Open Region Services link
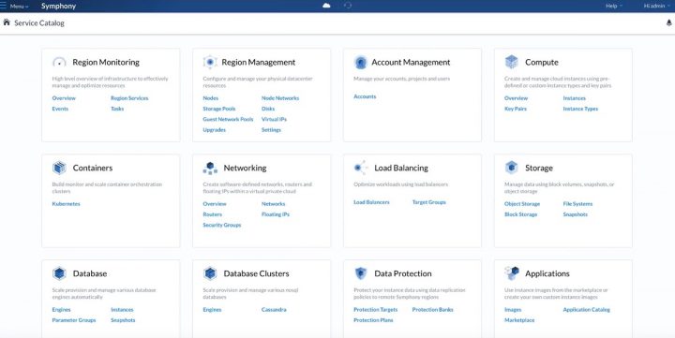Image resolution: width=675 pixels, height=338 pixels. point(129,98)
